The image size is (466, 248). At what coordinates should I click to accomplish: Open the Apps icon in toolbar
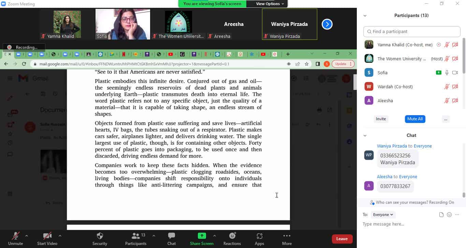tap(259, 236)
